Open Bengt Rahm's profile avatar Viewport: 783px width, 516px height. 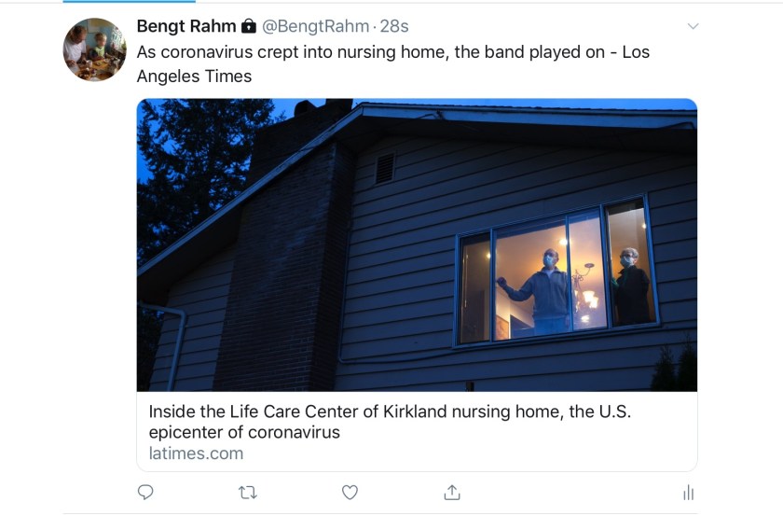[95, 49]
